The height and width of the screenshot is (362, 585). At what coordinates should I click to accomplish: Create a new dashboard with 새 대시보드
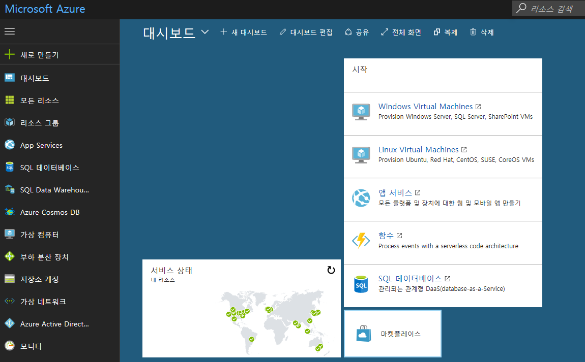pyautogui.click(x=244, y=32)
